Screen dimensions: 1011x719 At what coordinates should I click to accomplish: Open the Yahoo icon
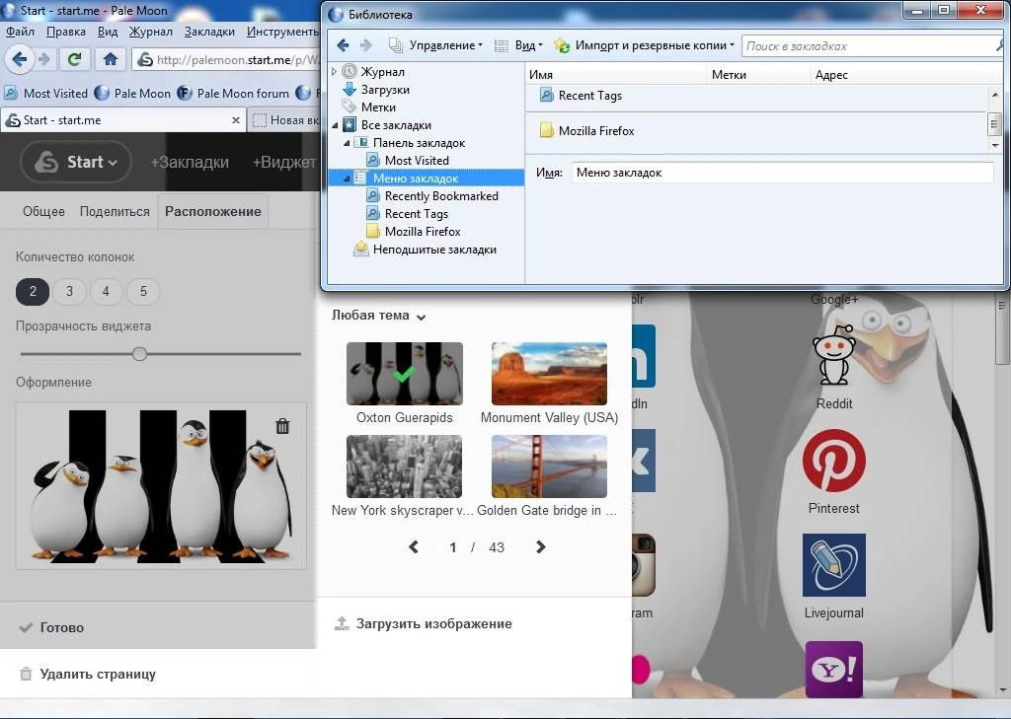(833, 670)
